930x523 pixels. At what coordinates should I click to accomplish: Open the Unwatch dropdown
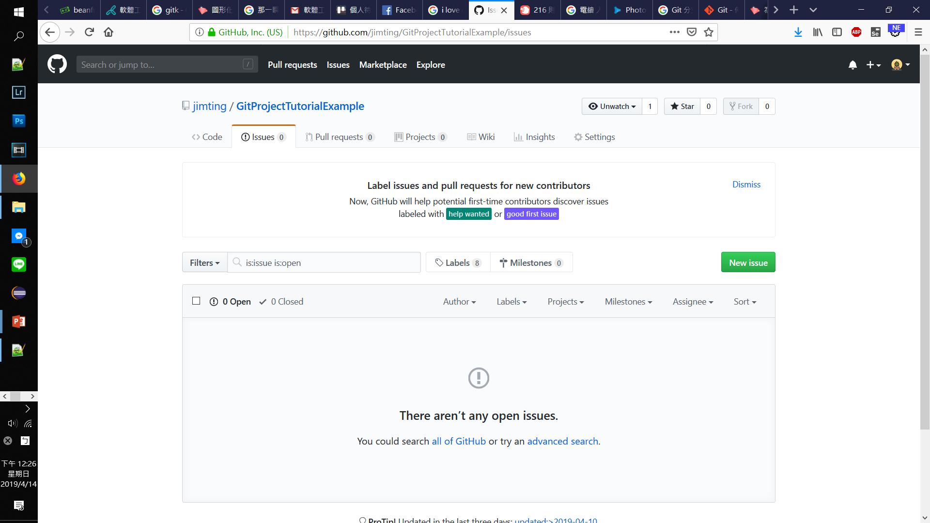click(x=612, y=107)
